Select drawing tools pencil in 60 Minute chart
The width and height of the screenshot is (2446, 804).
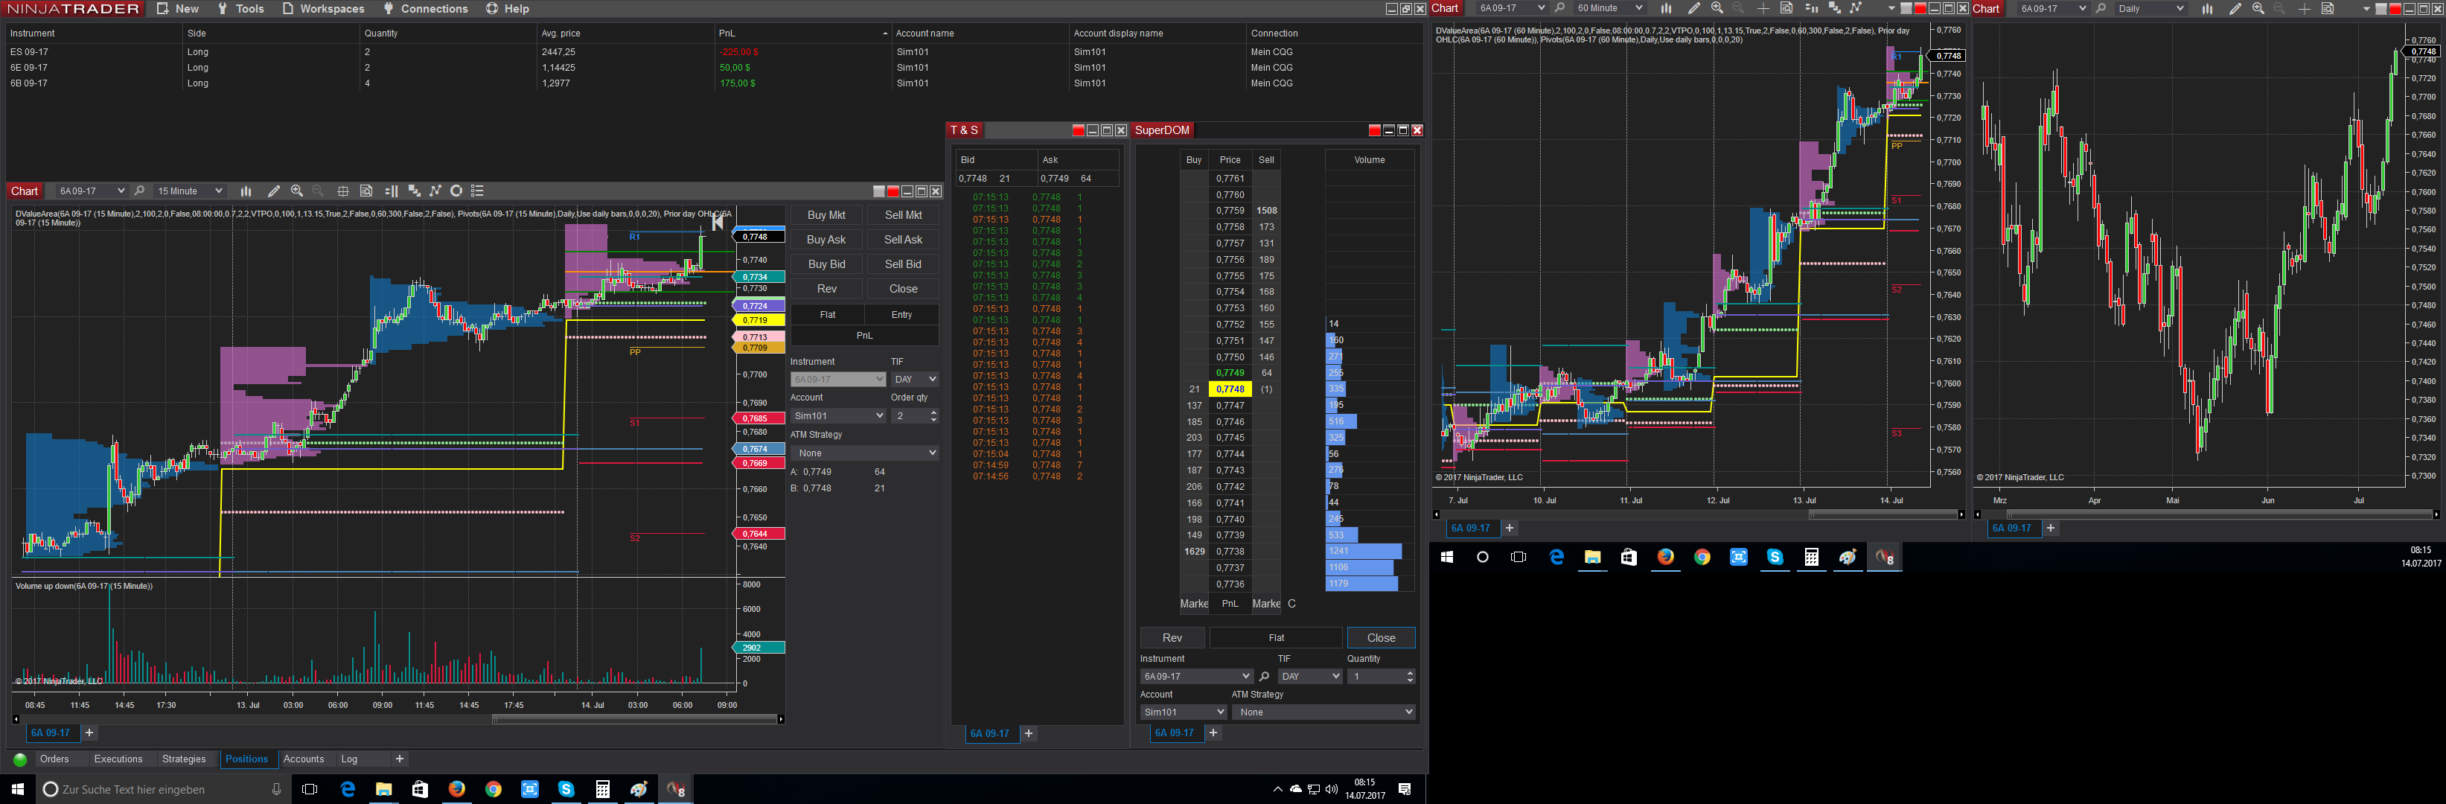point(1693,8)
